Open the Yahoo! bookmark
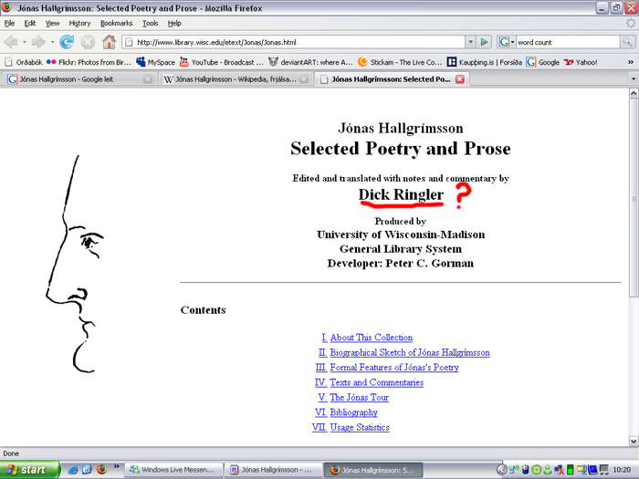The width and height of the screenshot is (639, 479). (581, 62)
